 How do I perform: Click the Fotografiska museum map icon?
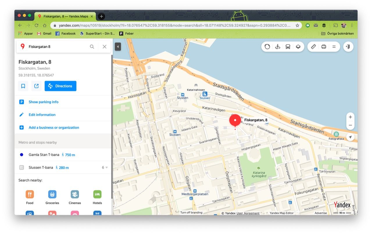click(x=336, y=134)
